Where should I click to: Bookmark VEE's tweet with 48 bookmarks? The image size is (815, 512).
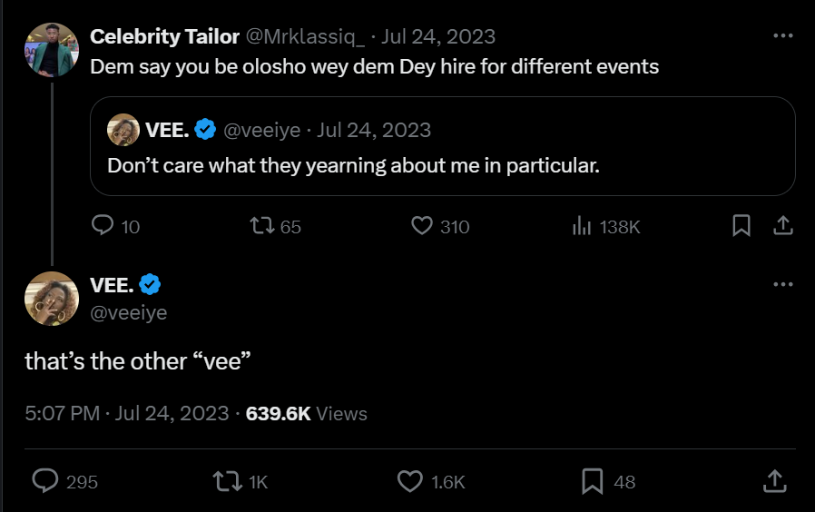point(593,481)
